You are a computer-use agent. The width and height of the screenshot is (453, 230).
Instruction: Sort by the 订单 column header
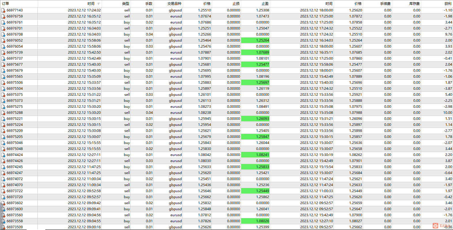tap(5, 4)
